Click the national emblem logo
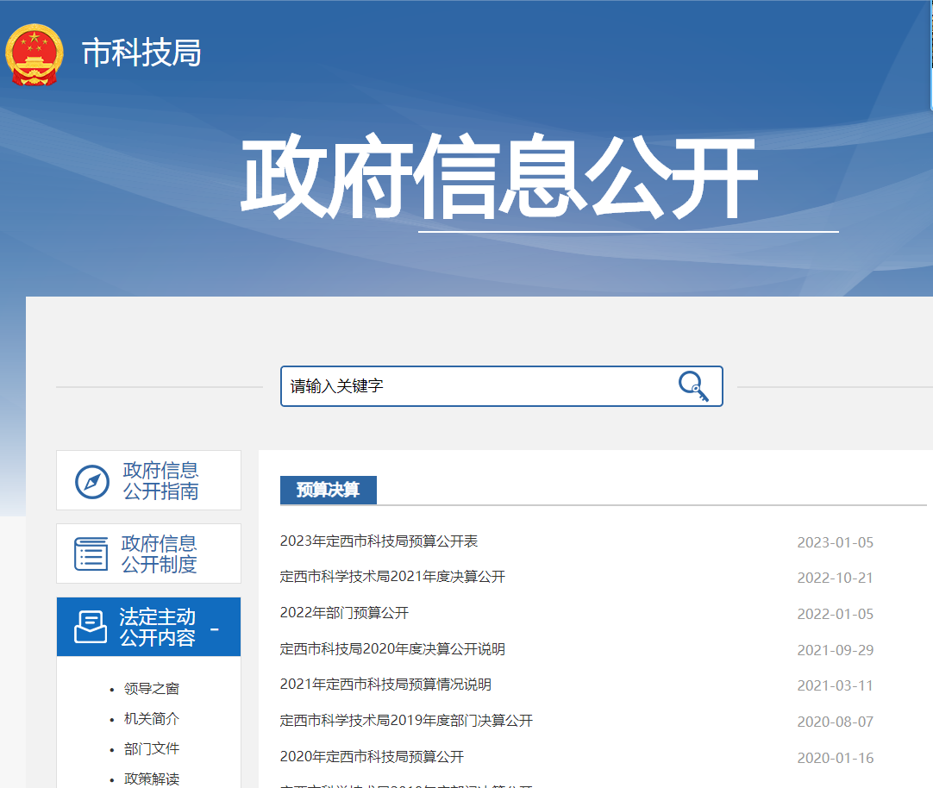This screenshot has height=788, width=933. (x=34, y=53)
